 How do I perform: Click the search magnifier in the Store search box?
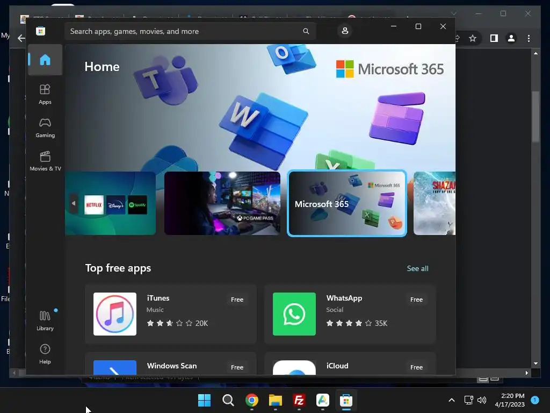(306, 31)
